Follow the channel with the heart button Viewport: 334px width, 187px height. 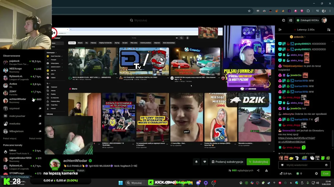pos(205,162)
